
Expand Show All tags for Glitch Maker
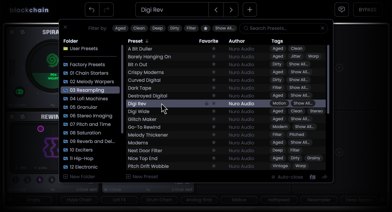[x=300, y=119]
